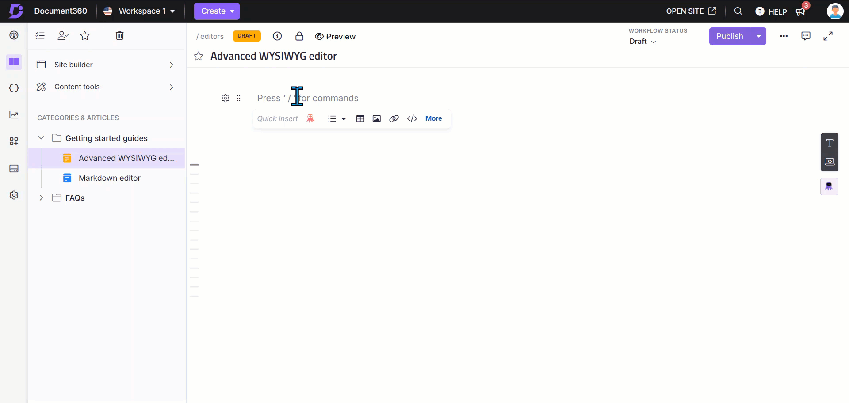Open the Publish split dropdown arrow

[x=759, y=36]
